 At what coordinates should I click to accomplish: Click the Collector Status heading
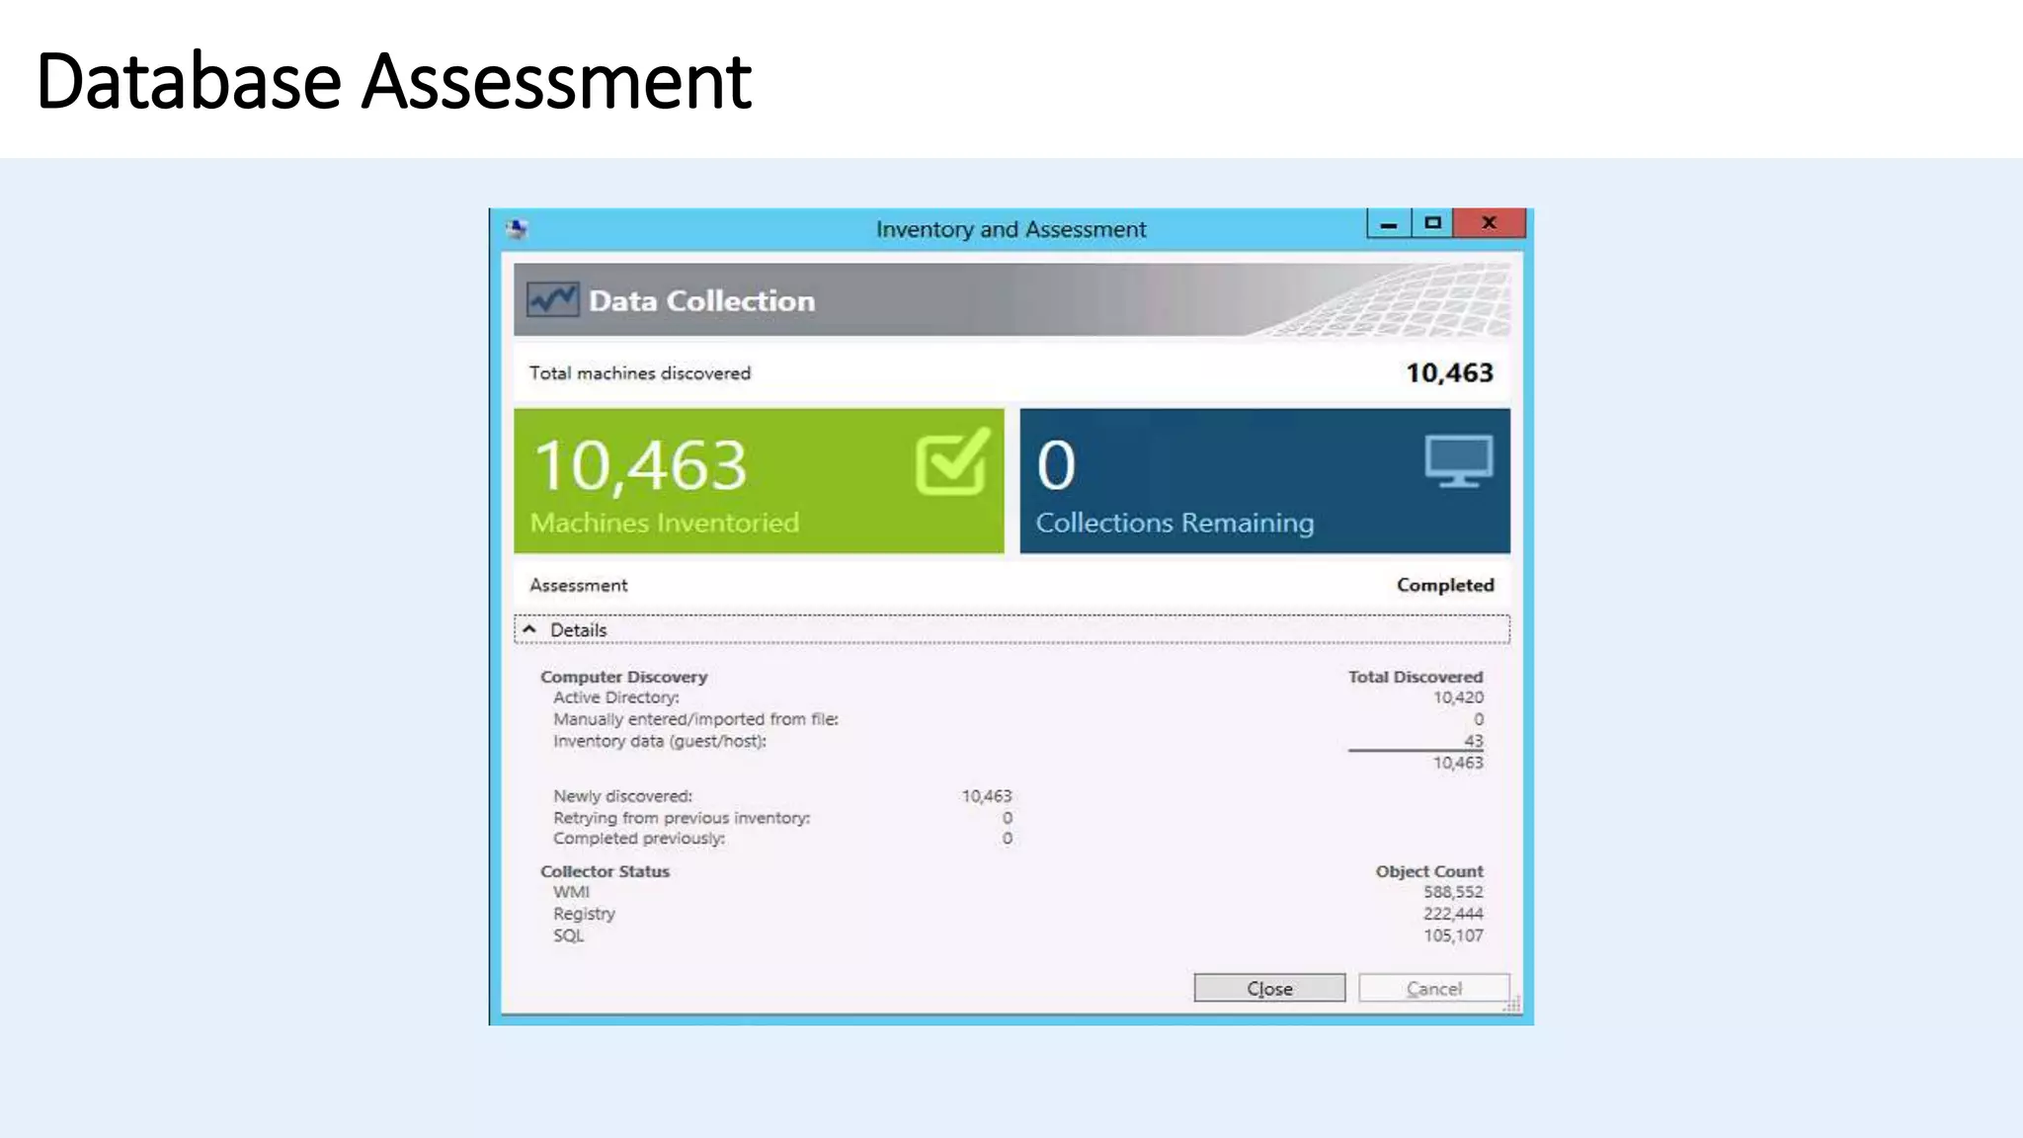605,871
